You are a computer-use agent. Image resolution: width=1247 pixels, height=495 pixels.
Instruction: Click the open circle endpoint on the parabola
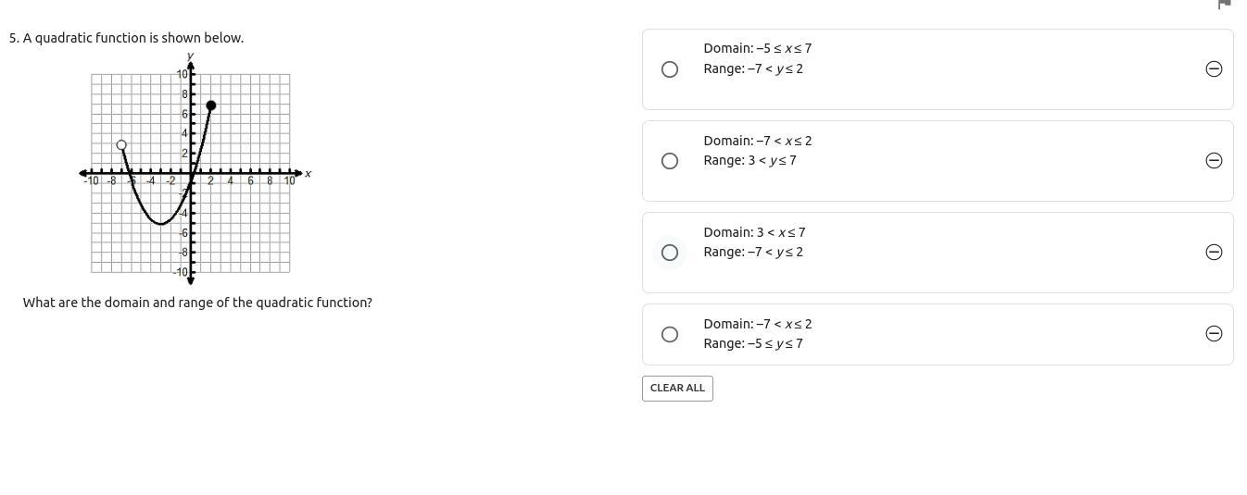point(121,145)
